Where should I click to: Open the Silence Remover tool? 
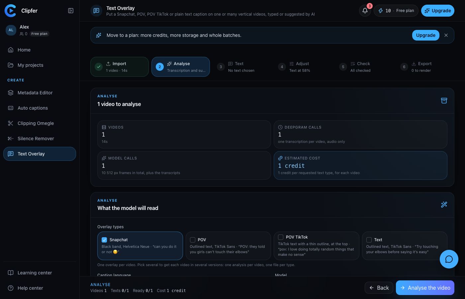(x=40, y=139)
